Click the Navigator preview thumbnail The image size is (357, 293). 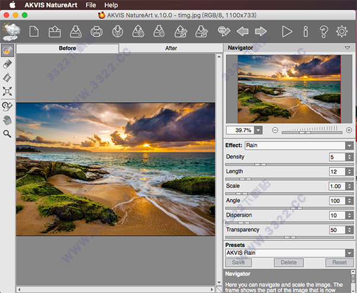pyautogui.click(x=289, y=89)
